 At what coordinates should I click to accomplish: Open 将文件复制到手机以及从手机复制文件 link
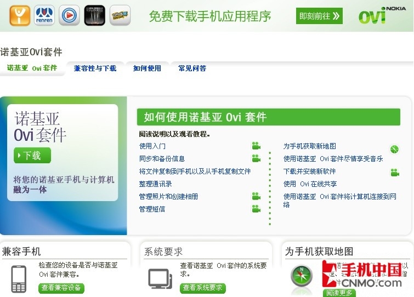coord(195,172)
